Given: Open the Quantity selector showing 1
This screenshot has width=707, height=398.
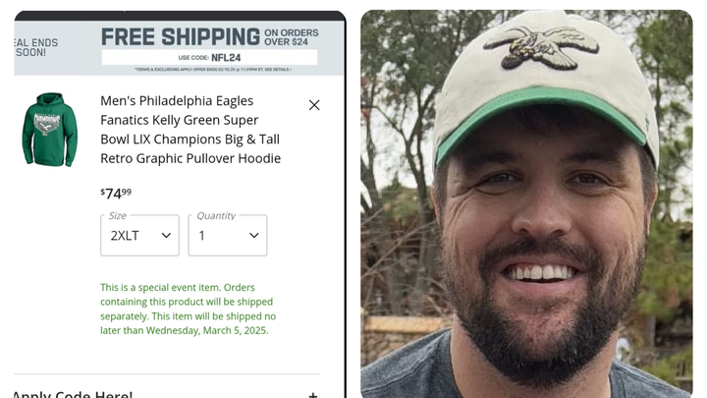Looking at the screenshot, I should pos(227,236).
